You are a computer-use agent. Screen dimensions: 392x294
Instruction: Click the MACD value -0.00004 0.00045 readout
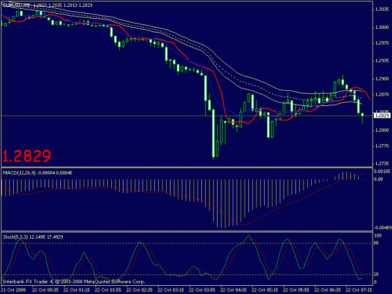55,173
